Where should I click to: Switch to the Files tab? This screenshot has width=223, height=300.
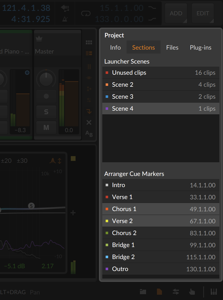[x=172, y=47]
